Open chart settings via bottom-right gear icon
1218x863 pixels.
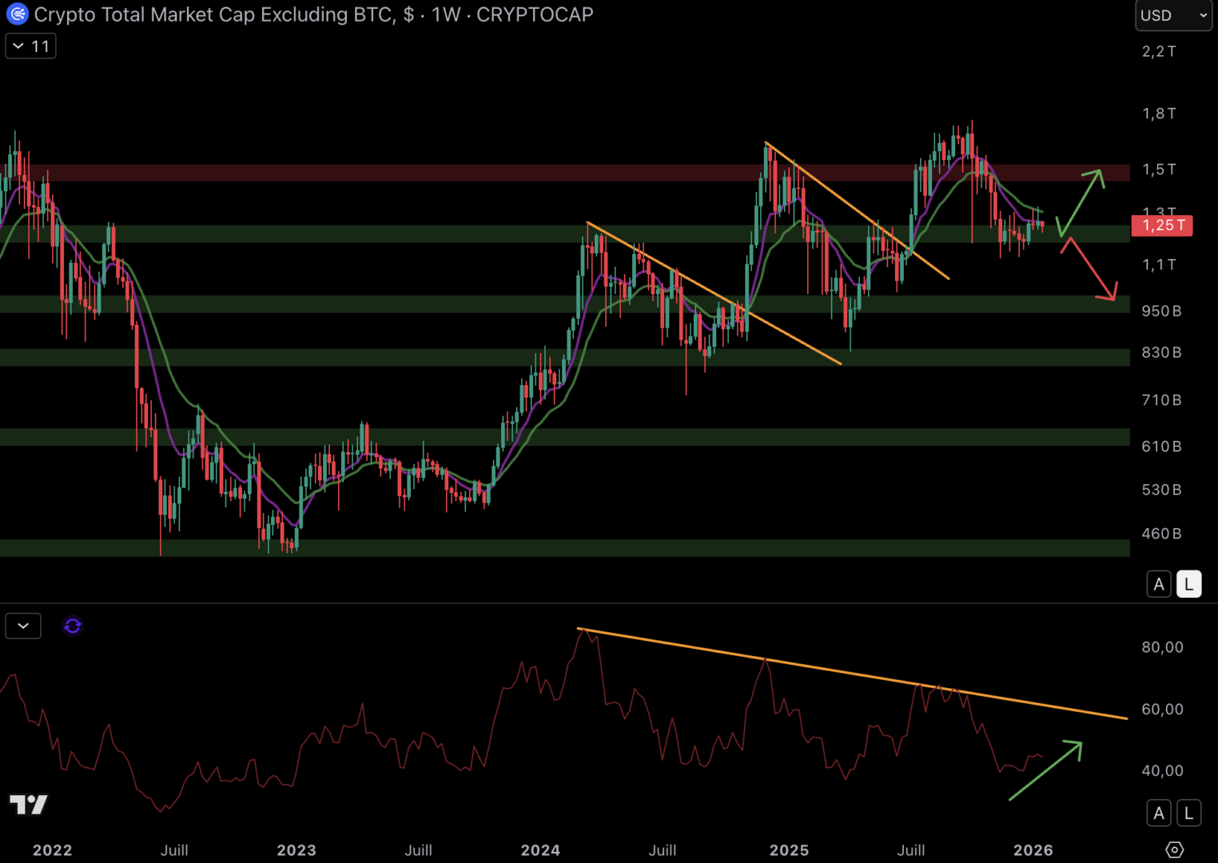click(x=1174, y=849)
